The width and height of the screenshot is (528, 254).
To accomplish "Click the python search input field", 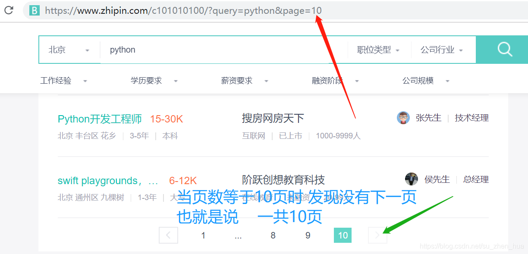I will pyautogui.click(x=224, y=50).
